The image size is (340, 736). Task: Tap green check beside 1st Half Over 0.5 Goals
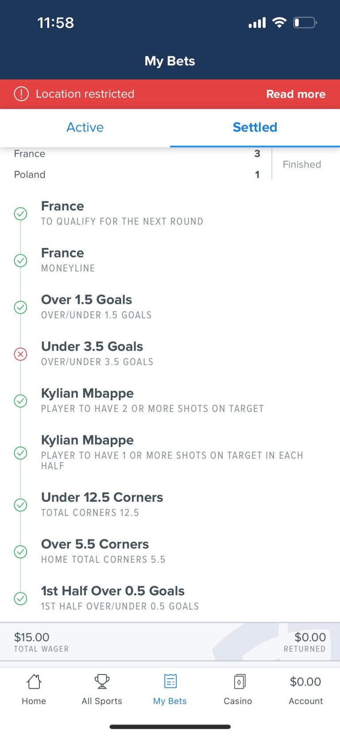click(21, 599)
